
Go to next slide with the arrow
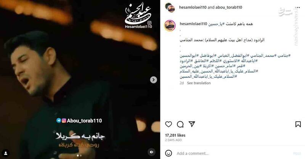154,80
